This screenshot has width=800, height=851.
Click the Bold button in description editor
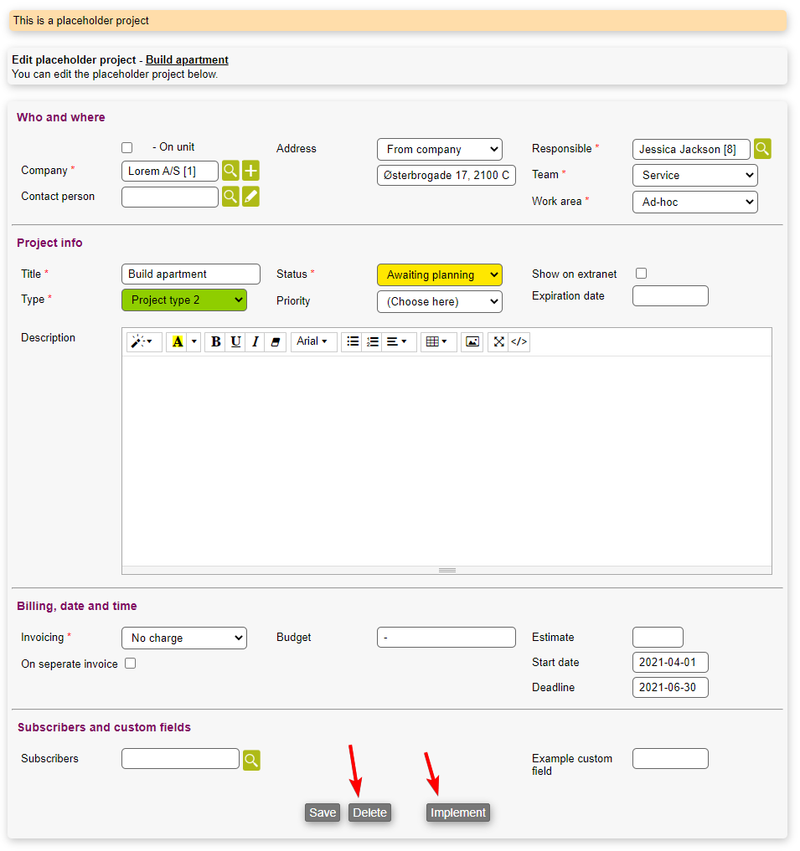tap(216, 341)
